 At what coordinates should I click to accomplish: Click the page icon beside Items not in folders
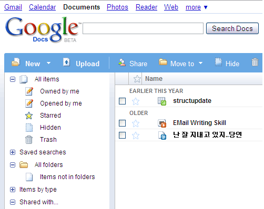coord(29,177)
